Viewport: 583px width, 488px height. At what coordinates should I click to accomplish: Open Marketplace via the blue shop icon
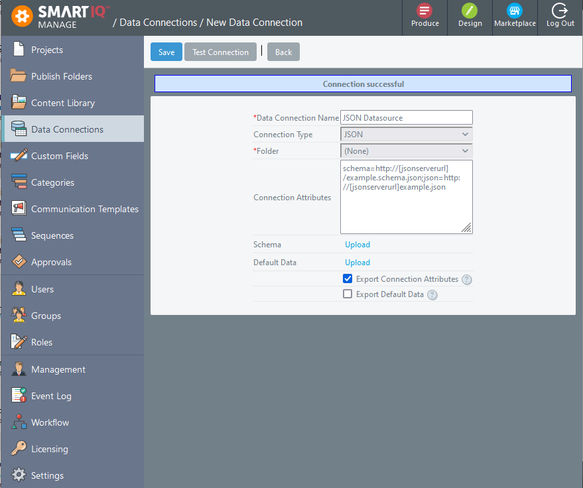pyautogui.click(x=515, y=11)
